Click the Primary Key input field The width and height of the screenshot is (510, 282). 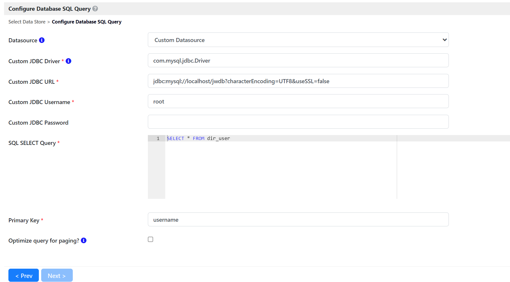click(x=298, y=220)
